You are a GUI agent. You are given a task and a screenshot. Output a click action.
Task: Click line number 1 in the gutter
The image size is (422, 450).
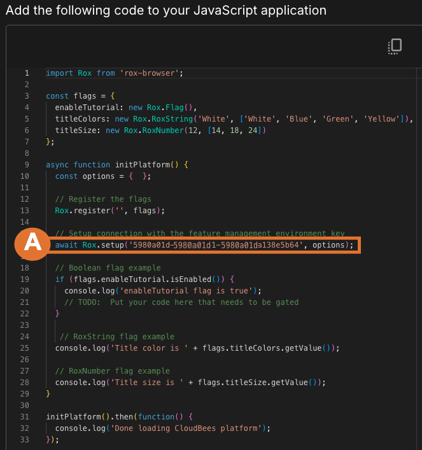pyautogui.click(x=26, y=73)
